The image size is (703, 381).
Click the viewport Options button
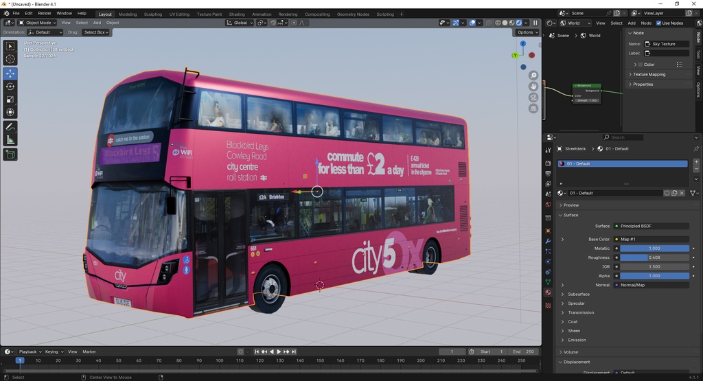pyautogui.click(x=527, y=32)
